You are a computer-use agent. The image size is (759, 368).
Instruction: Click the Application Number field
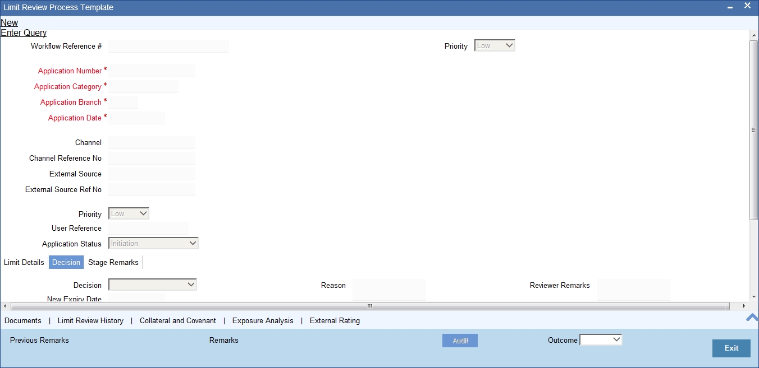pyautogui.click(x=152, y=71)
